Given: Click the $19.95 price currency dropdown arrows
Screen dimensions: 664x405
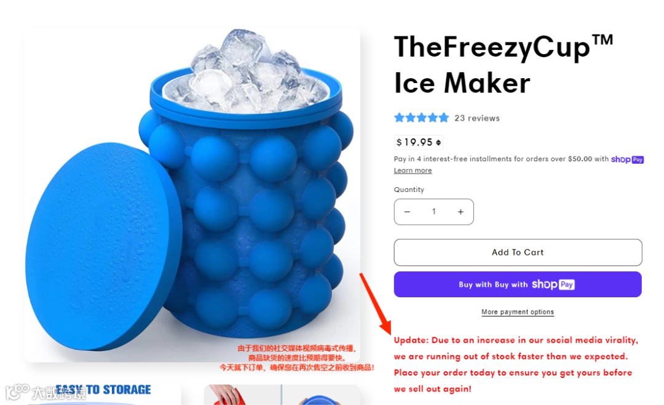Looking at the screenshot, I should [x=438, y=143].
